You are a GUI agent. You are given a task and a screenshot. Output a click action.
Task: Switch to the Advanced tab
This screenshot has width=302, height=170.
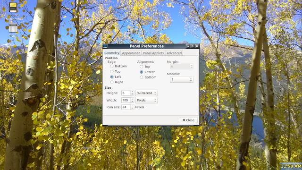pyautogui.click(x=174, y=53)
